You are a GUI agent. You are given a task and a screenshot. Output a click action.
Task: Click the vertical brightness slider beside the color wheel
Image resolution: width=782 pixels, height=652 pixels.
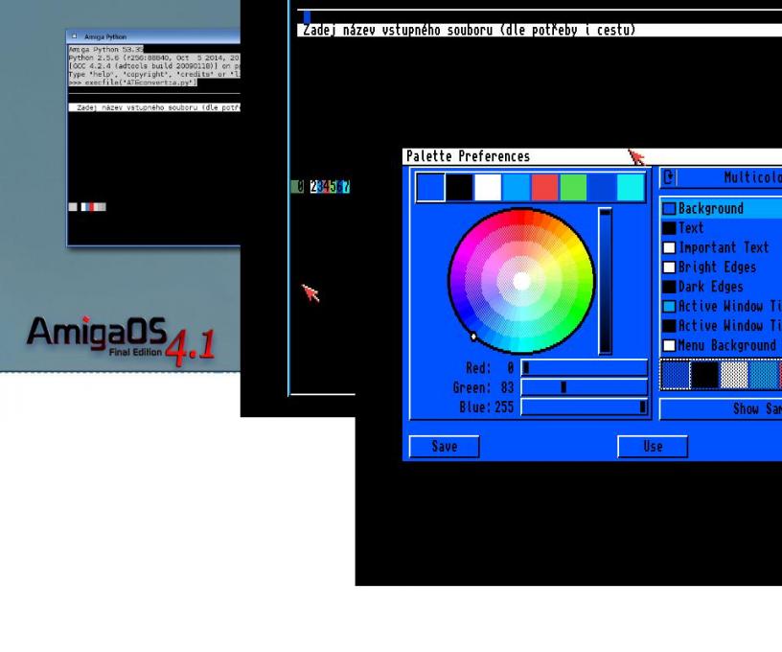(x=605, y=281)
